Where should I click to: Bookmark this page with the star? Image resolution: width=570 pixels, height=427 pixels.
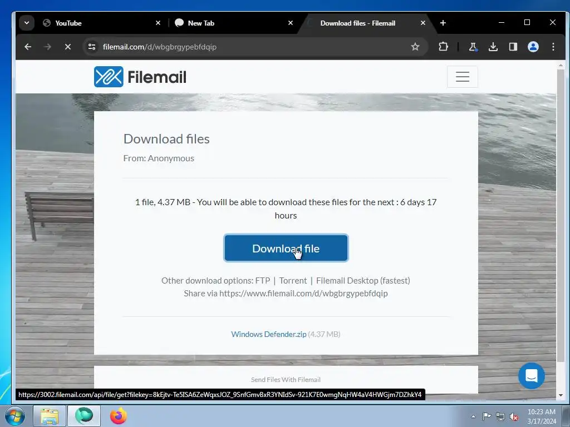[415, 47]
